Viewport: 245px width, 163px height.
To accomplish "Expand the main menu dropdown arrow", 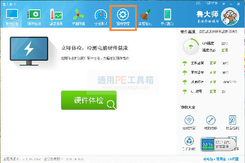I will pyautogui.click(x=224, y=4).
